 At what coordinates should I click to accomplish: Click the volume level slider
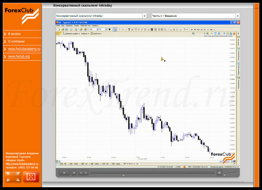click(230, 173)
